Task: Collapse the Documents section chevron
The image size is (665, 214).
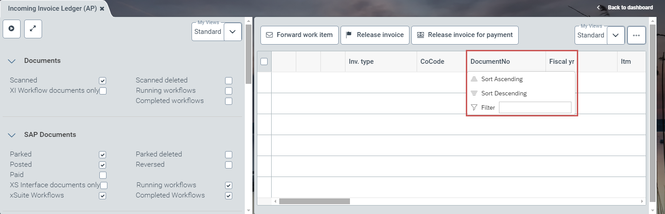Action: [12, 61]
